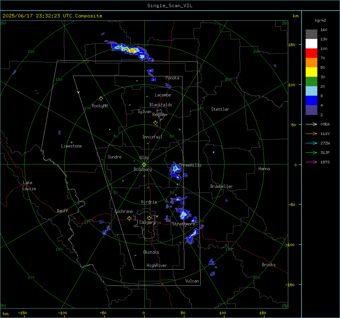Image resolution: width=340 pixels, height=318 pixels.
Task: Click the Cochrane label
Action: [x=124, y=211]
